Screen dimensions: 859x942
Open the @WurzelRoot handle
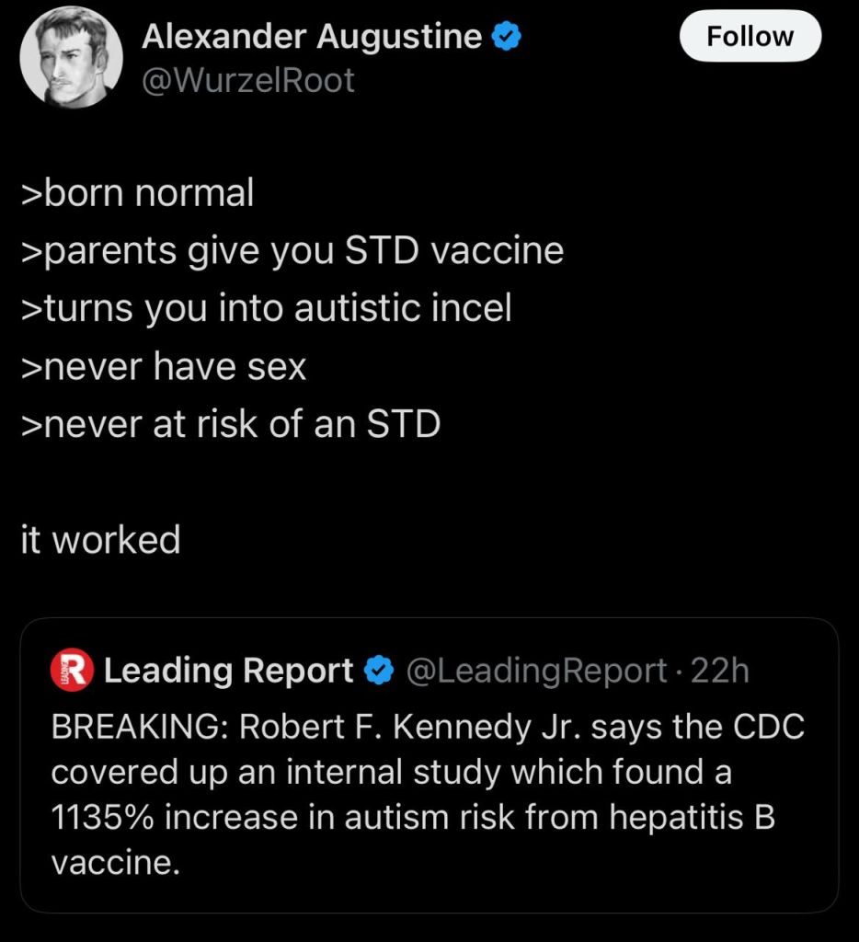[x=248, y=81]
